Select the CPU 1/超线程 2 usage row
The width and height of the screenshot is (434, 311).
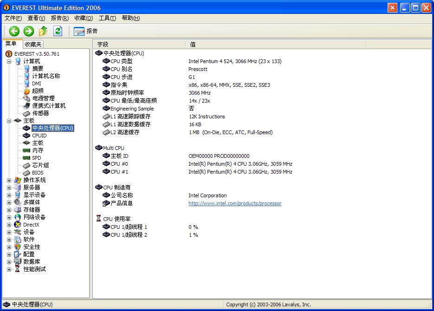coord(262,235)
